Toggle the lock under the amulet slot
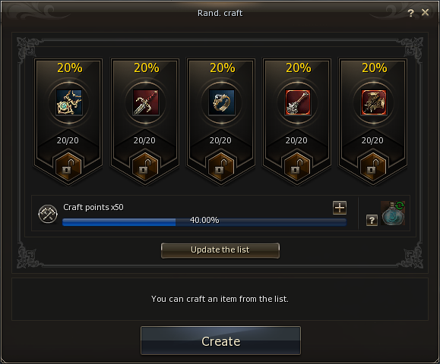This screenshot has height=364, width=440. tap(68, 168)
